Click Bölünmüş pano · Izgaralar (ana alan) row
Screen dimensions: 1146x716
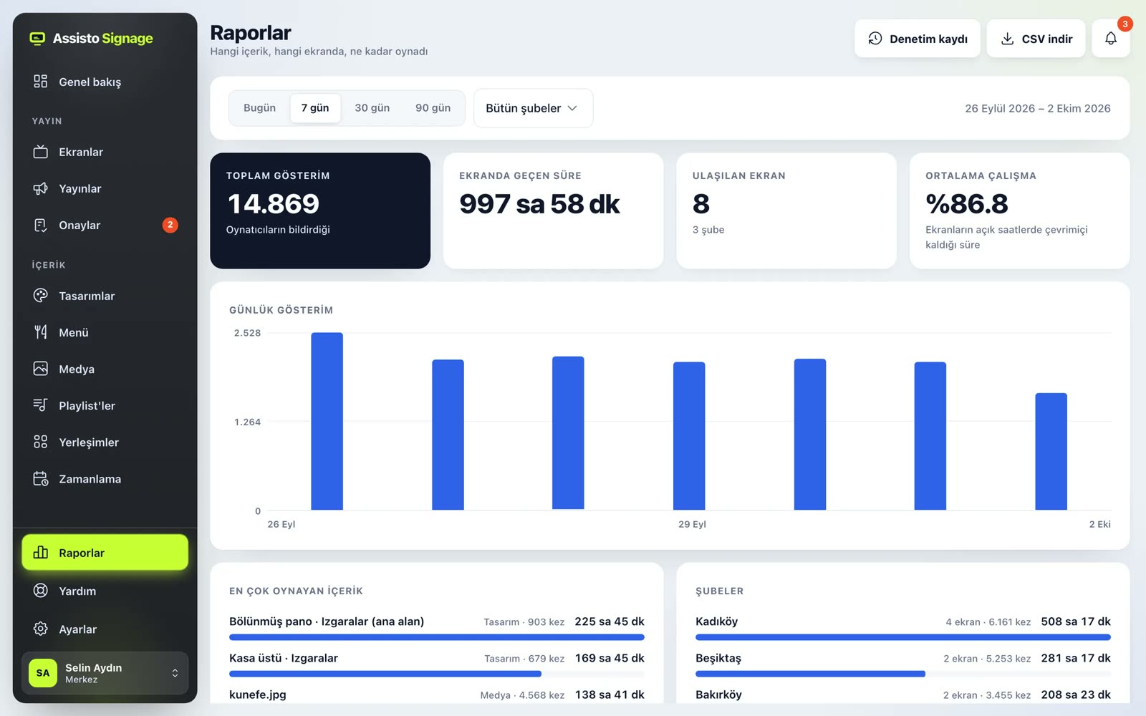click(437, 626)
